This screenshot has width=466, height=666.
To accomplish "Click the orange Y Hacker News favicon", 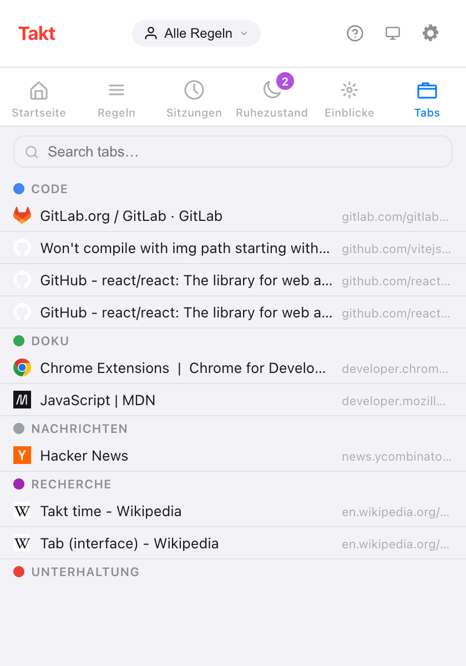I will 22,455.
